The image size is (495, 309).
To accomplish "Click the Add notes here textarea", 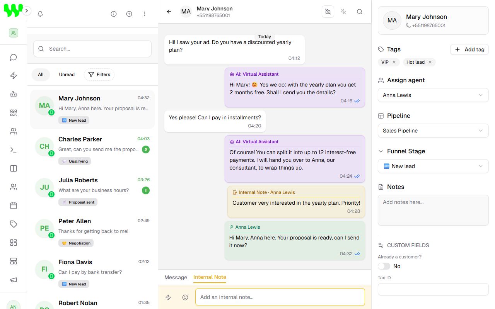I will pos(433,210).
